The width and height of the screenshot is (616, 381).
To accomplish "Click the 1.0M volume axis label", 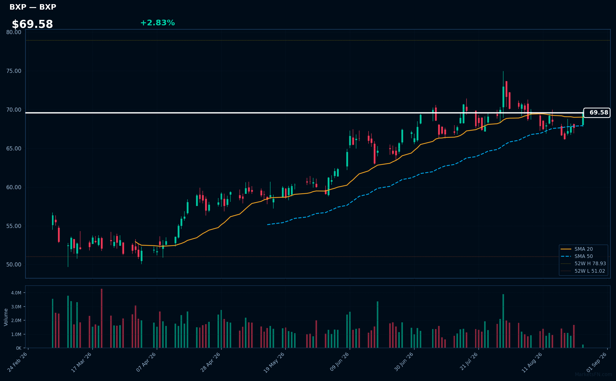I will (16, 334).
